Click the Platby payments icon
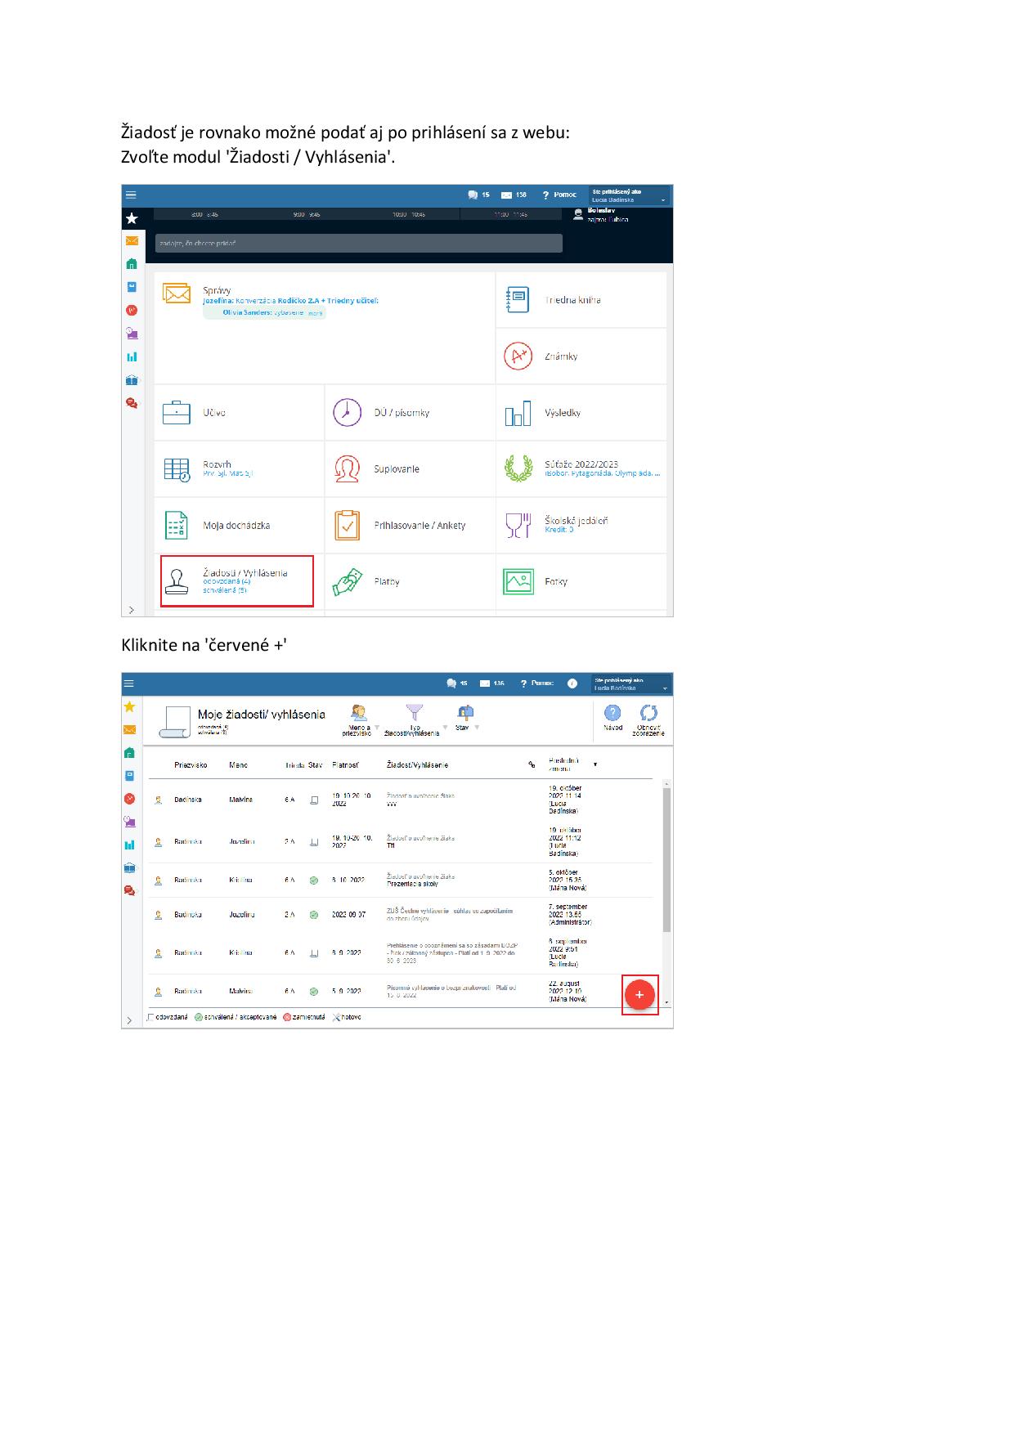 (348, 582)
